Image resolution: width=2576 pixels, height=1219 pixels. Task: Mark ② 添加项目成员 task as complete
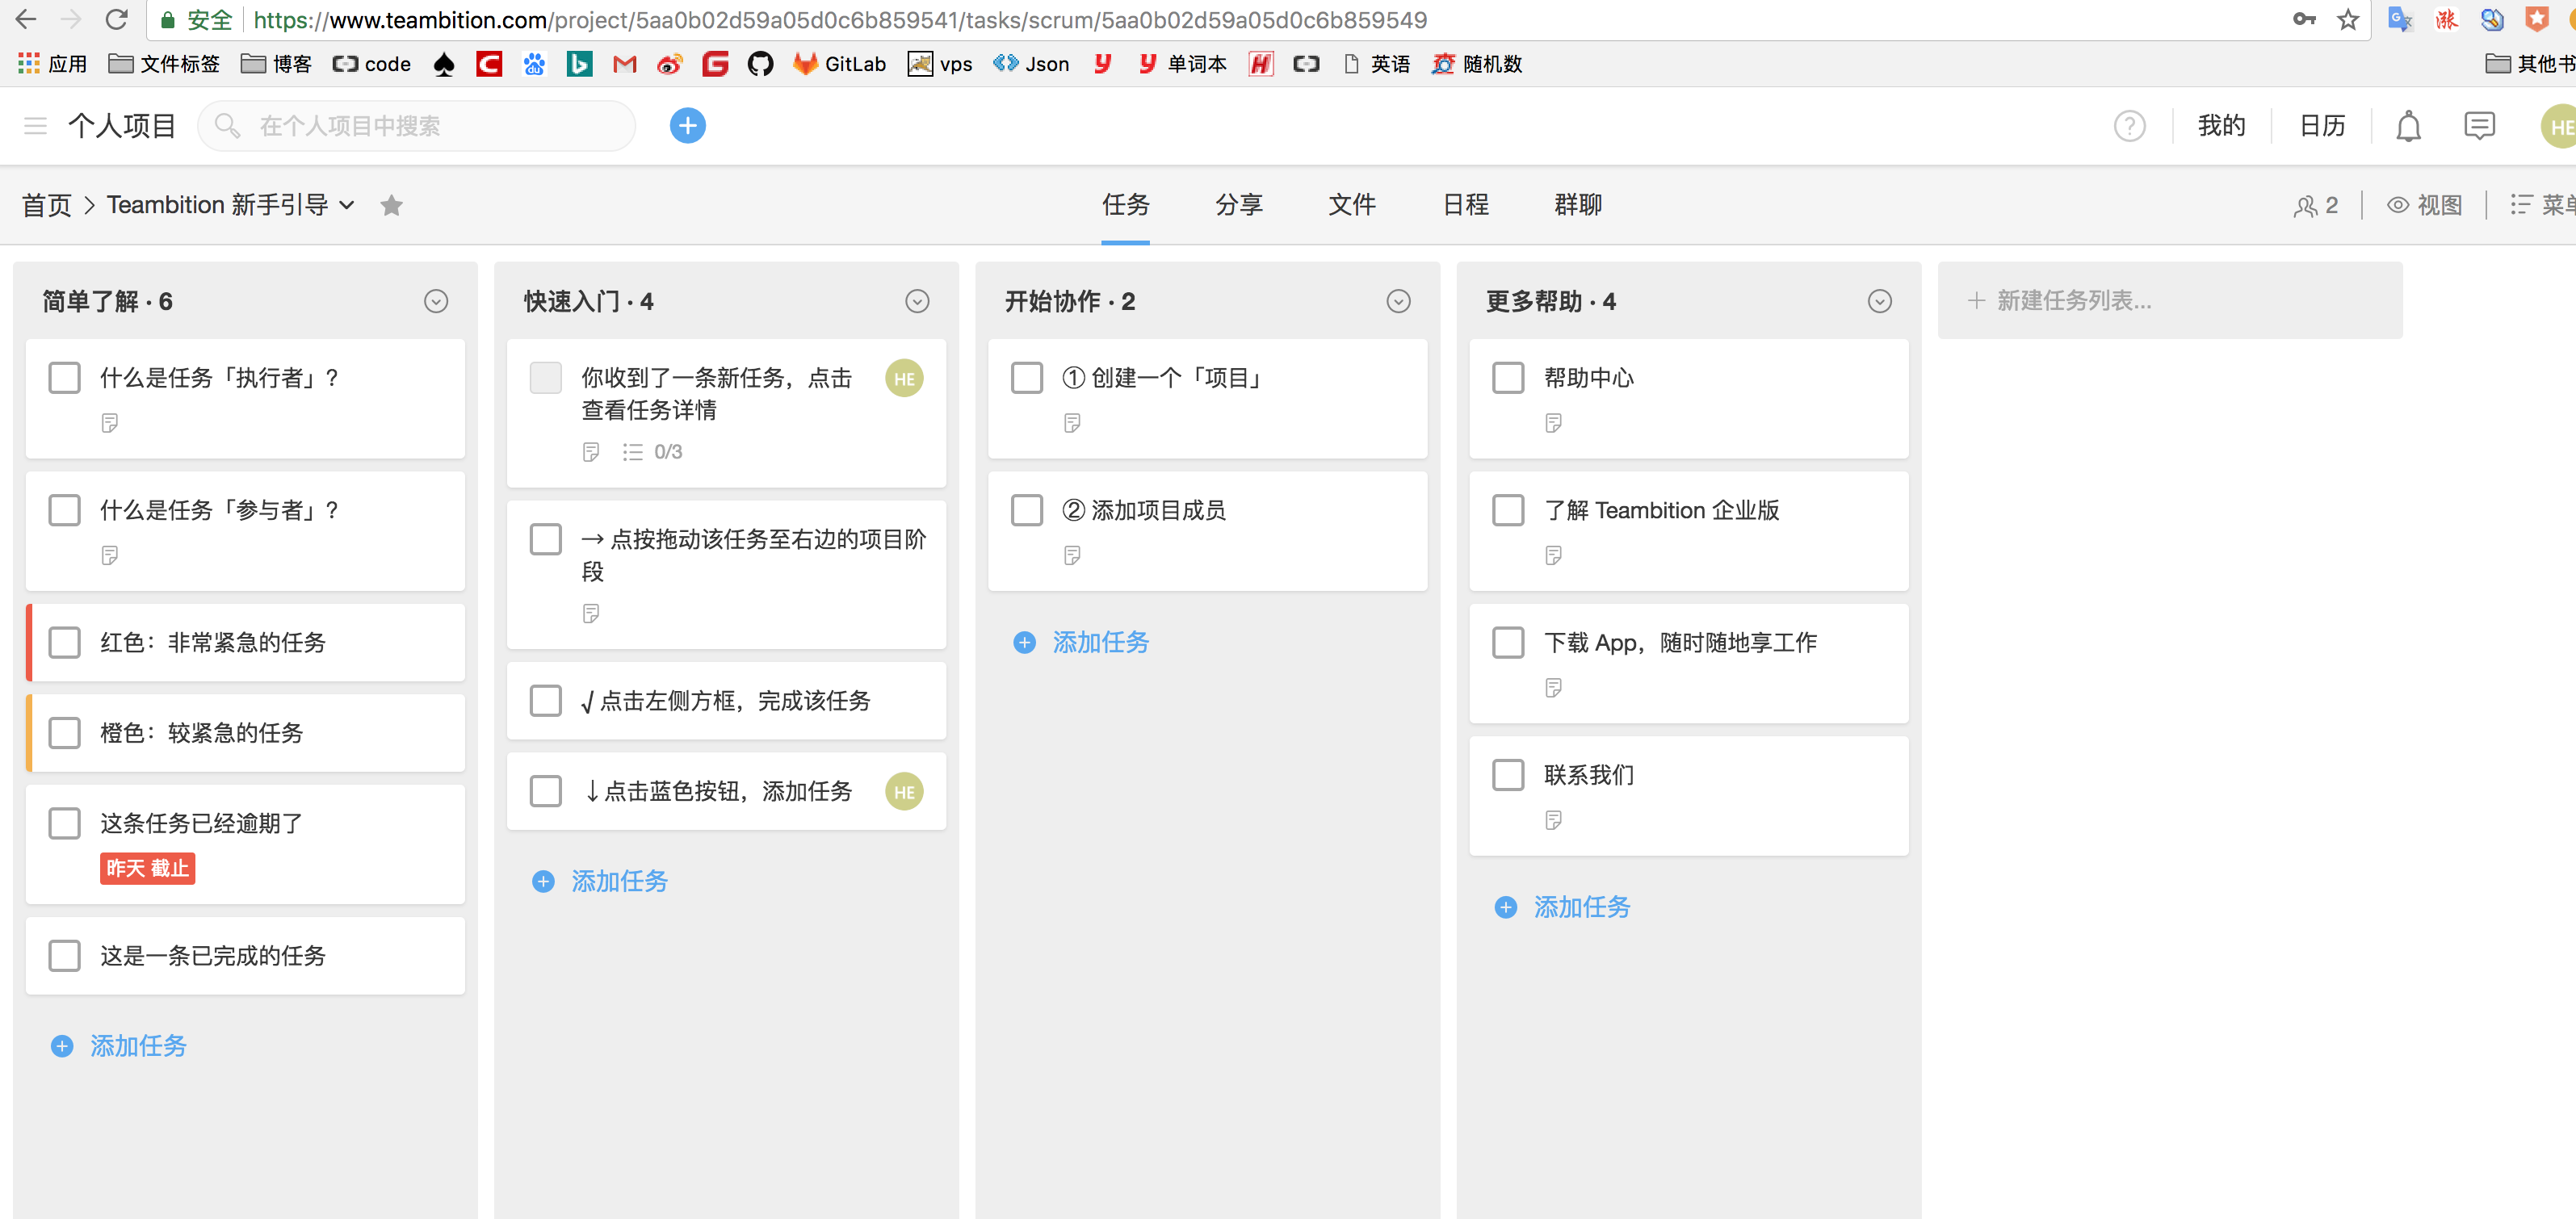tap(1026, 510)
